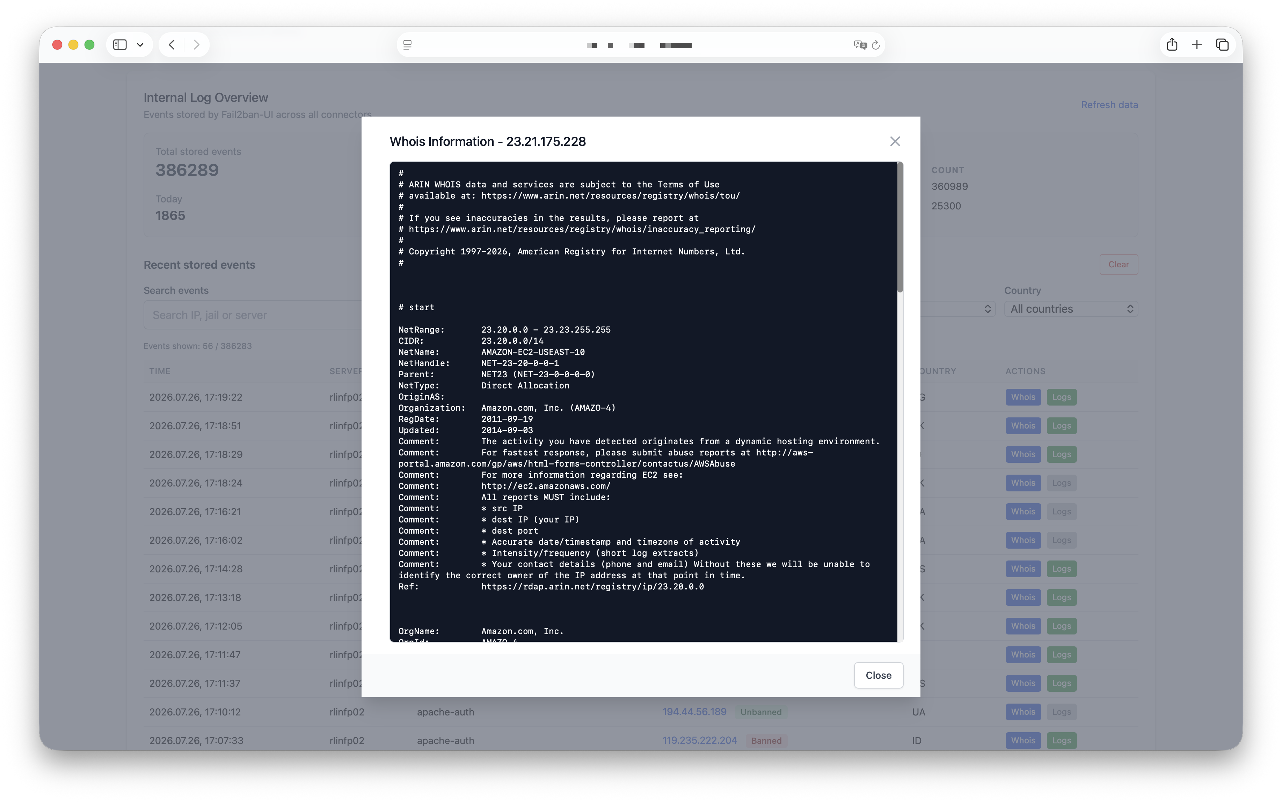Click the NetName value AMAZON-EC2-USEAST-10
1282x802 pixels.
coord(533,352)
